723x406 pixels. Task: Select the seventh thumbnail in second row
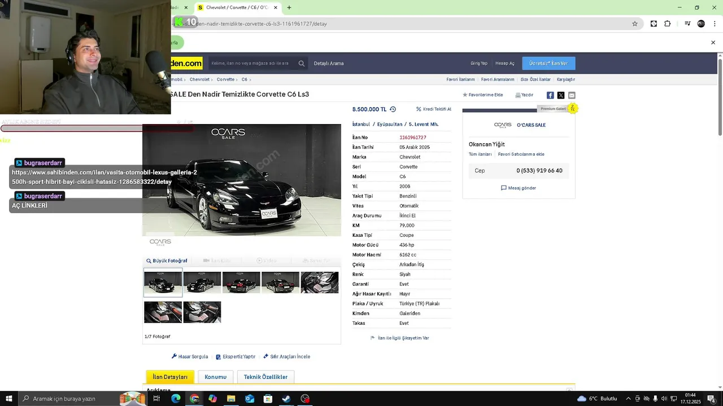(x=202, y=312)
